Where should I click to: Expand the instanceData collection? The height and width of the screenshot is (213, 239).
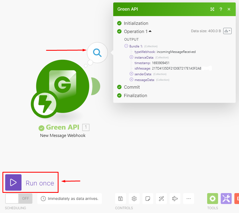131,57
